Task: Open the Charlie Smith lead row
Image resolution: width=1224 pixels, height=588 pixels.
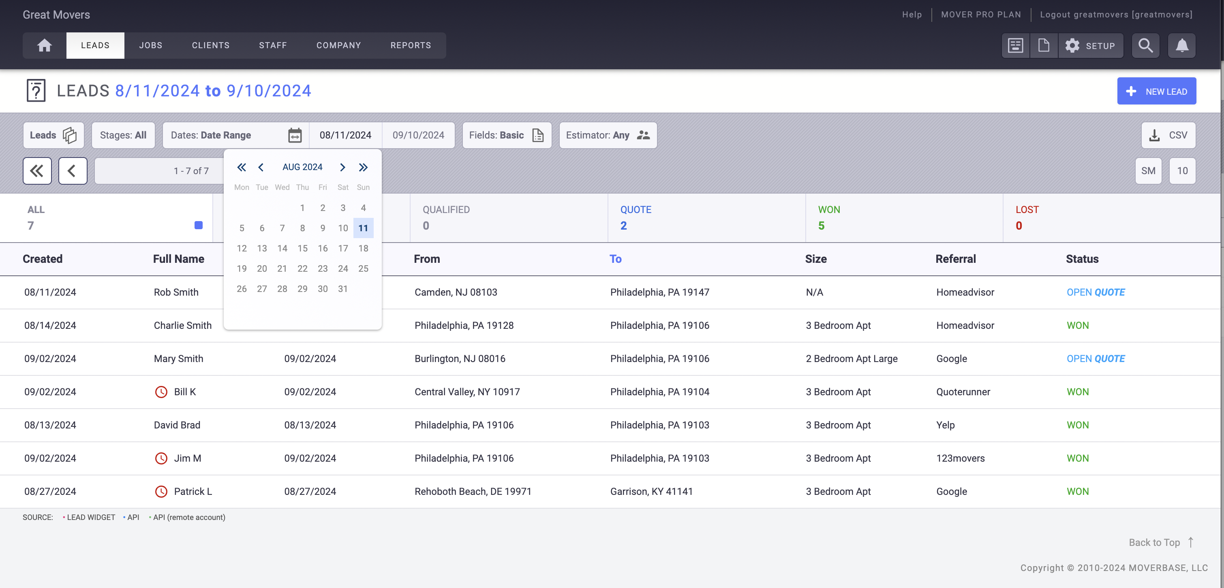Action: (610, 326)
